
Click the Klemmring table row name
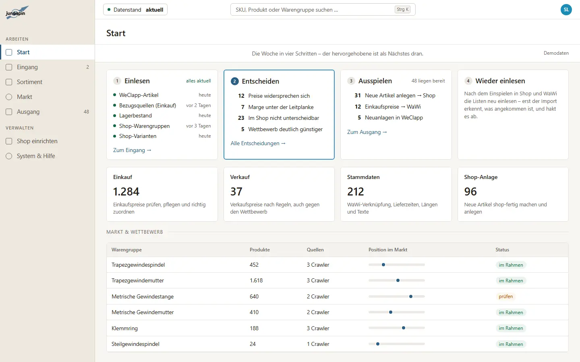124,328
